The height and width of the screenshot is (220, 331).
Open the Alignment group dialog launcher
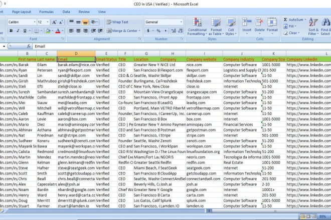point(140,38)
